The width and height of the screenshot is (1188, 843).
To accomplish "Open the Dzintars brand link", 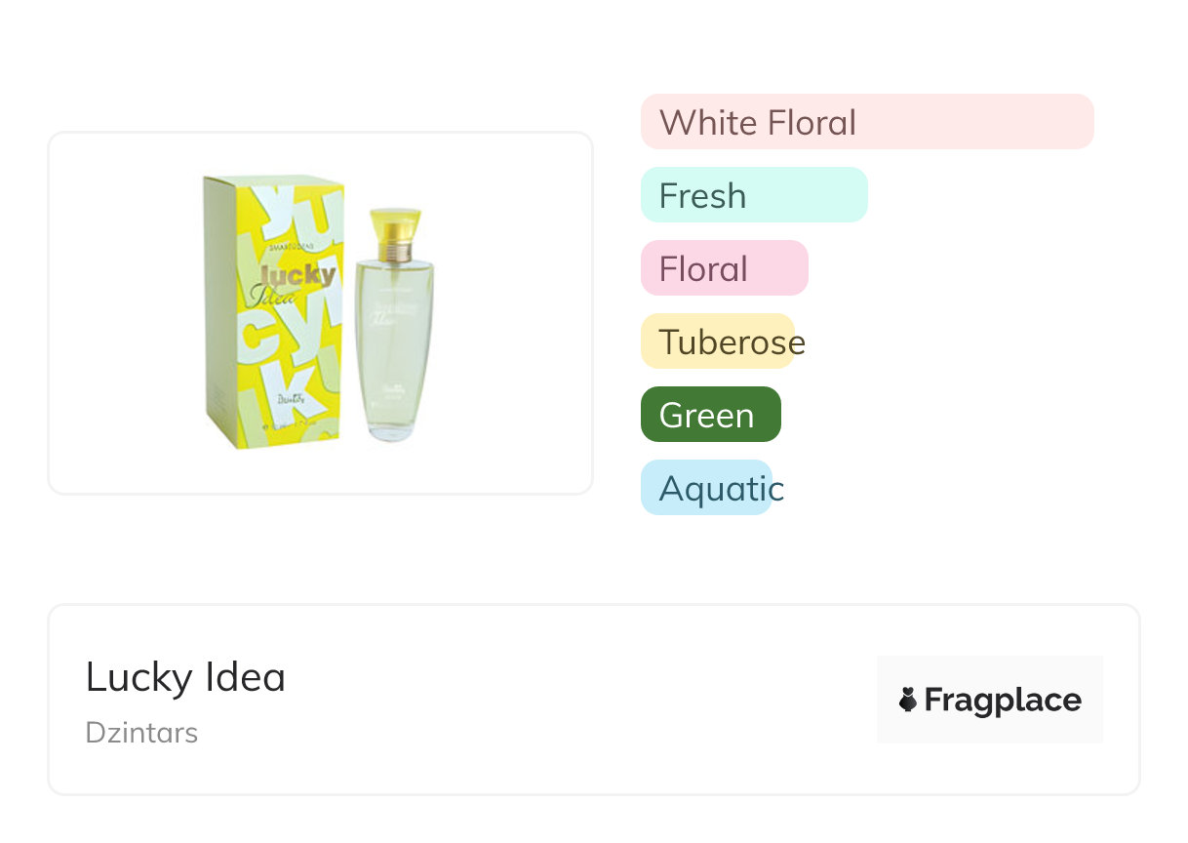I will 141,733.
